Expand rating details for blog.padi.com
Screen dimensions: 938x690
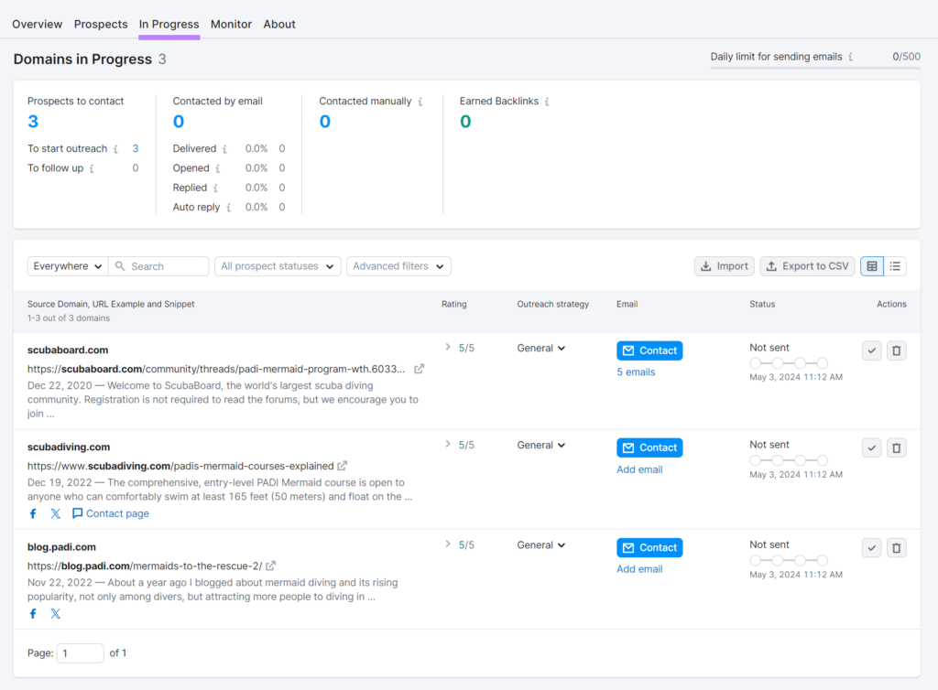[447, 544]
